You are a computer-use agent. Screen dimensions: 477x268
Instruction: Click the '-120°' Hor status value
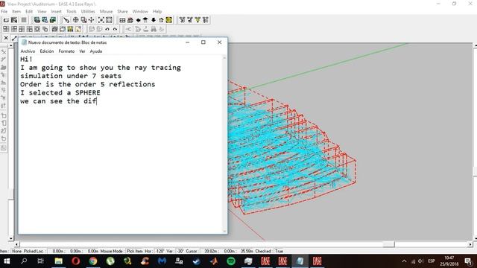tap(159, 251)
